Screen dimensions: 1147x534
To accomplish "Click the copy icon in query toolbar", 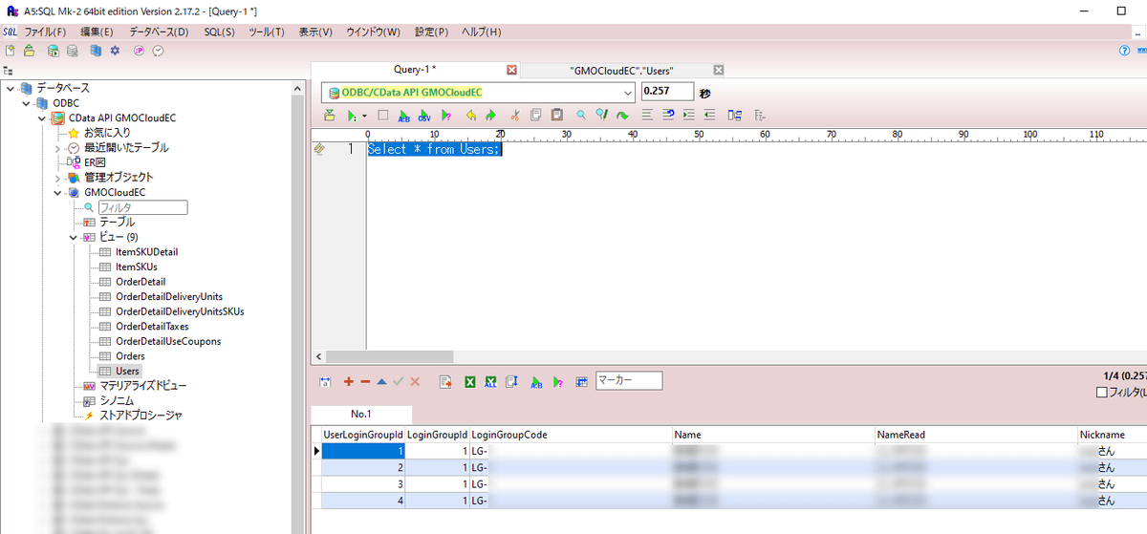I will tap(534, 115).
